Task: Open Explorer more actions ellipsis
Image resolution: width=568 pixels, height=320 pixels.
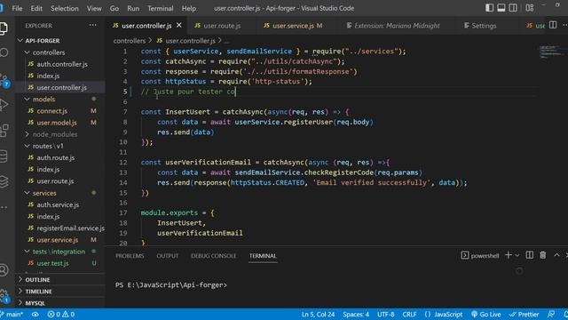Action: click(92, 26)
